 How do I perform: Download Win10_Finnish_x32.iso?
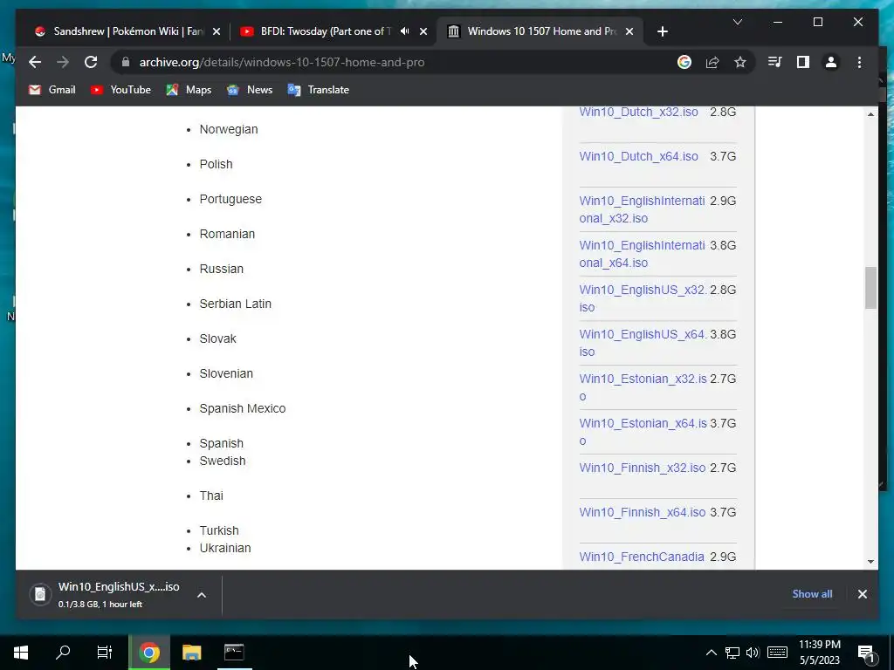643,468
